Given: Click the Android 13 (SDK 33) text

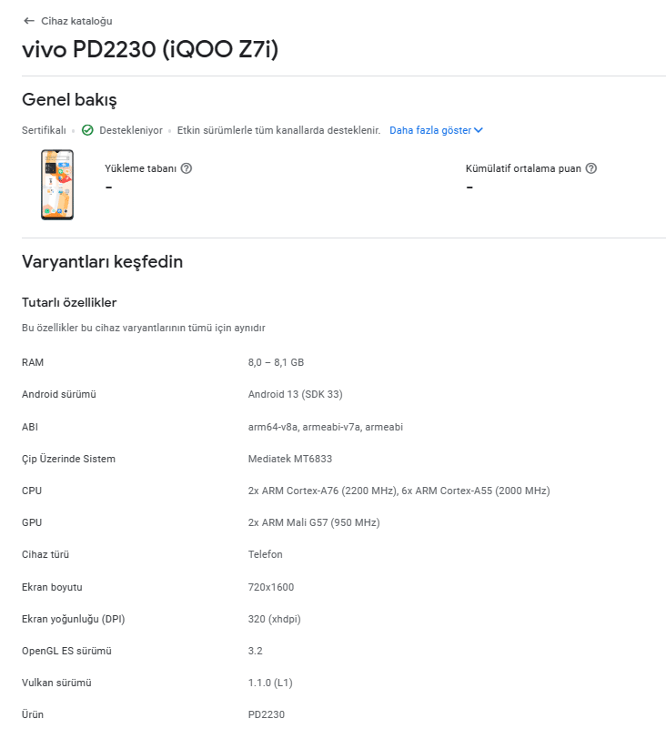Looking at the screenshot, I should [x=296, y=394].
